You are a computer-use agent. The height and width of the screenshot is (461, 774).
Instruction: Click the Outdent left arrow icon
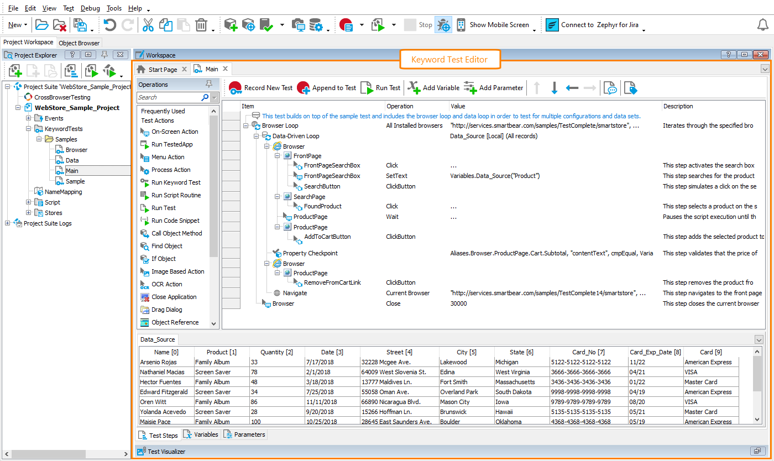[572, 87]
